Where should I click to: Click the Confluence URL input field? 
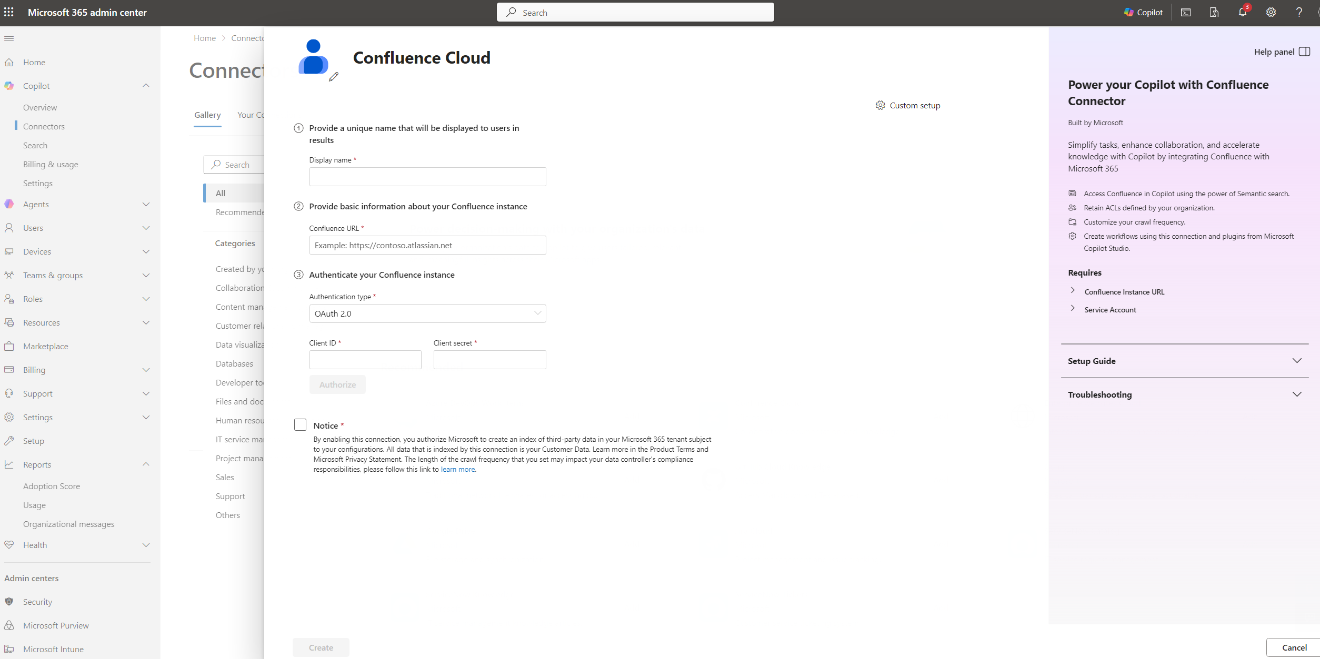pyautogui.click(x=427, y=245)
